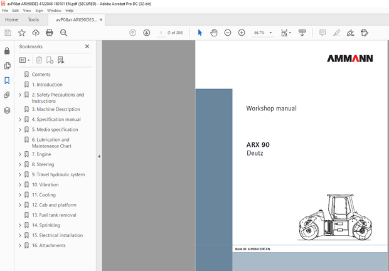
Task: Open page thumbnails panel
Action: point(7,65)
